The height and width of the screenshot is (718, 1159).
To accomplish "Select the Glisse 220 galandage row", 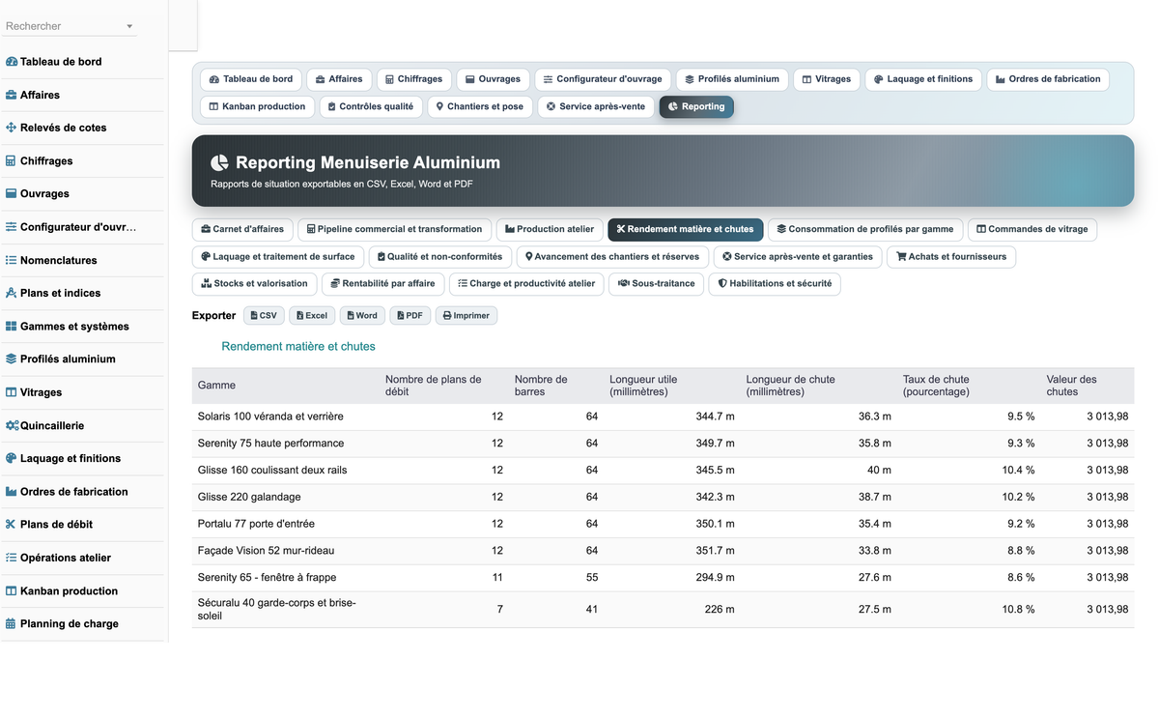I will tap(663, 497).
